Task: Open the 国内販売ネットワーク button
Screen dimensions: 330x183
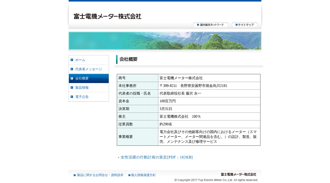Action: coord(211,25)
